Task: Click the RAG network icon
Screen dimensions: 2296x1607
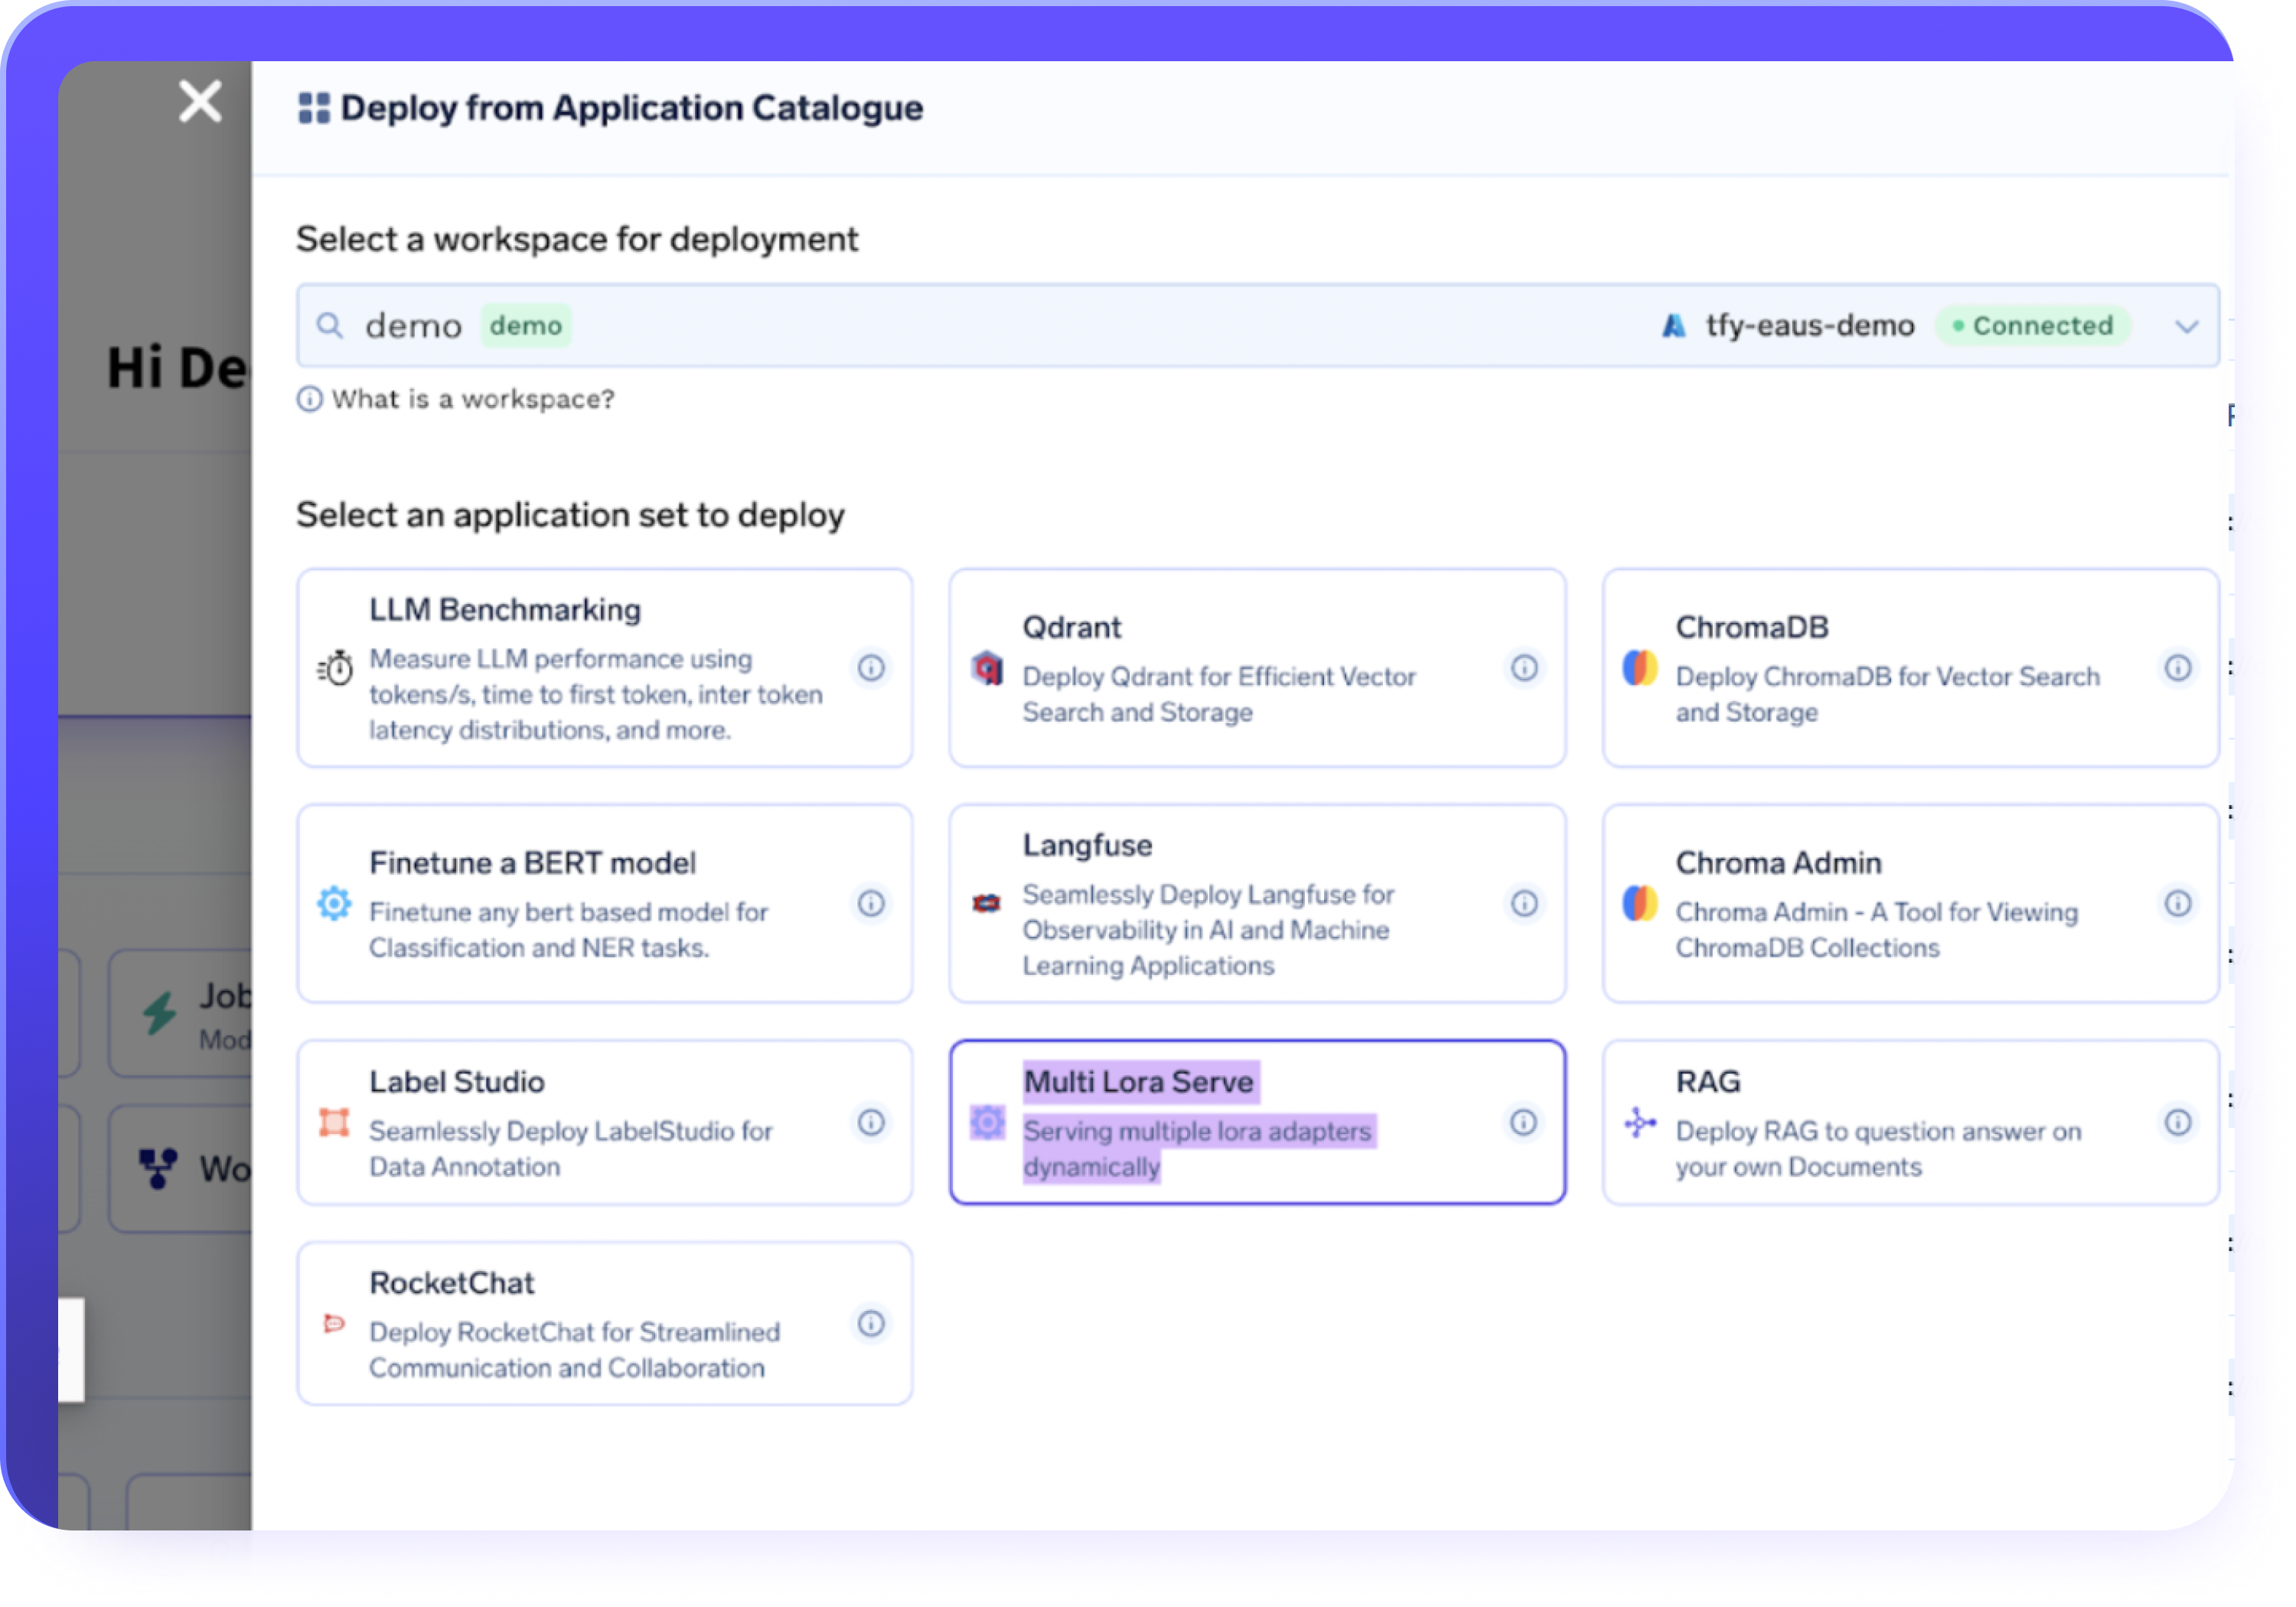Action: pos(1639,1123)
